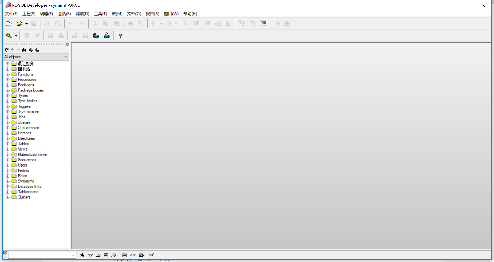Open the dropdown arrow beside Open icon
Screen dimensions: 494x262
27,24
